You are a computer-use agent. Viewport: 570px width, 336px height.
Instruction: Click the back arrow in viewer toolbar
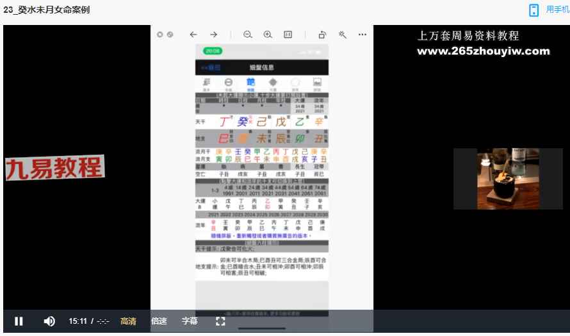(x=193, y=35)
